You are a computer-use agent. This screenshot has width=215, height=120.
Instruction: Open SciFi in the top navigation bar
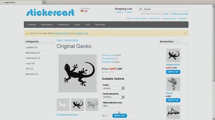pos(87,25)
